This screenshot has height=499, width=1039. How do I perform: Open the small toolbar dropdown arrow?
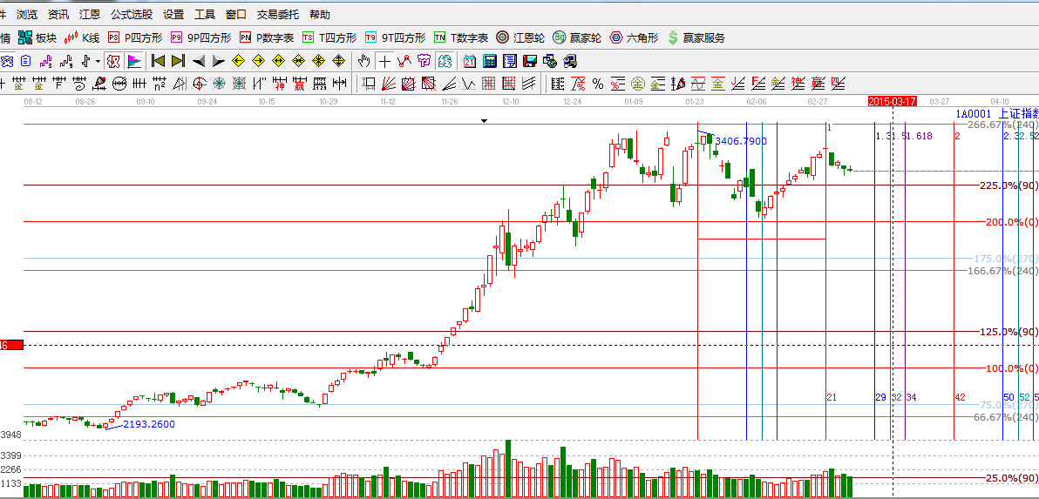(x=97, y=61)
